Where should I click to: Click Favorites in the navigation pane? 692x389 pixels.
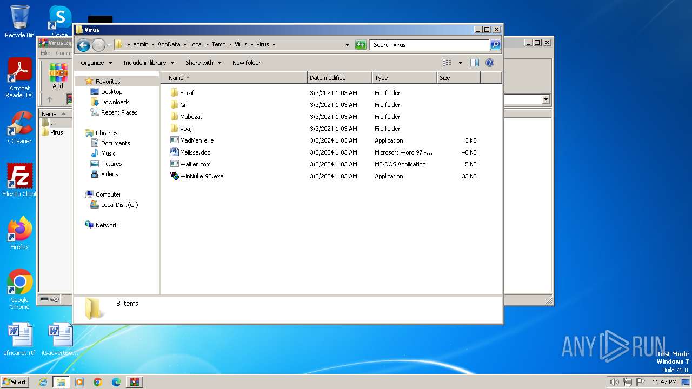[x=108, y=82]
